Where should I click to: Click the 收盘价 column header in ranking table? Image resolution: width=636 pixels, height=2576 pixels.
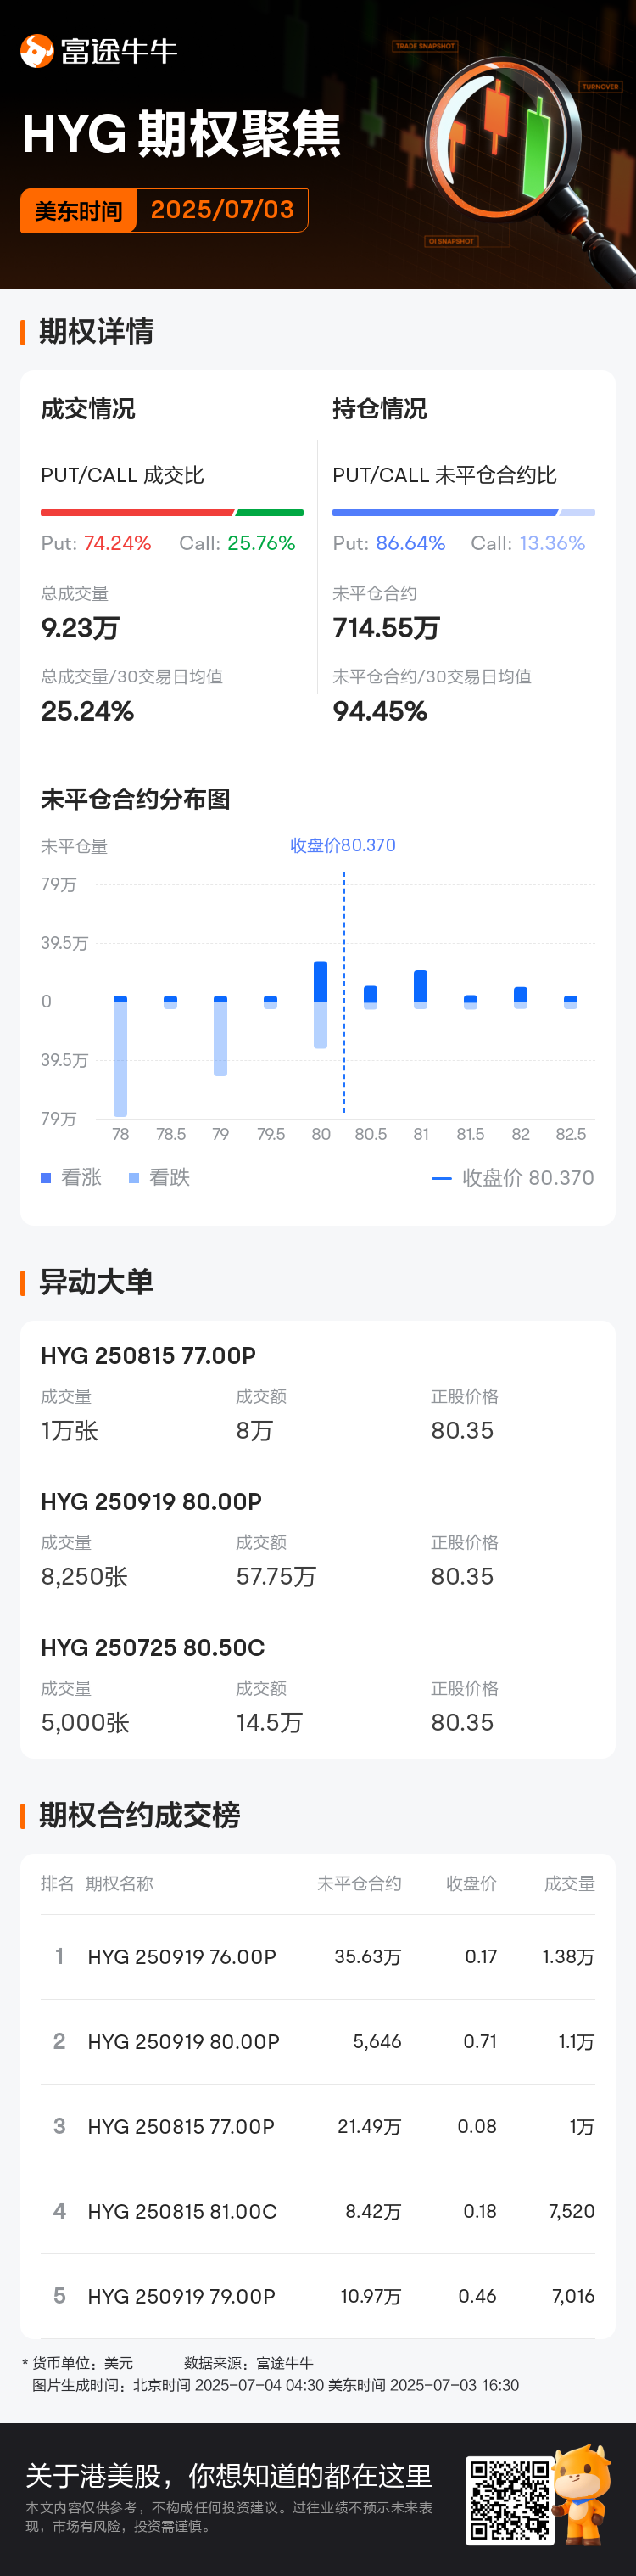(x=471, y=1884)
